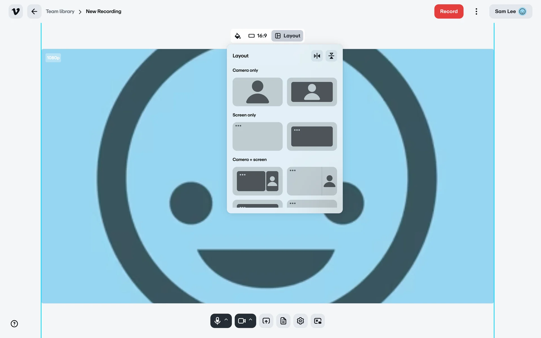Screen dimensions: 541x338
Task: Open the three-dot more options menu
Action: click(x=476, y=12)
